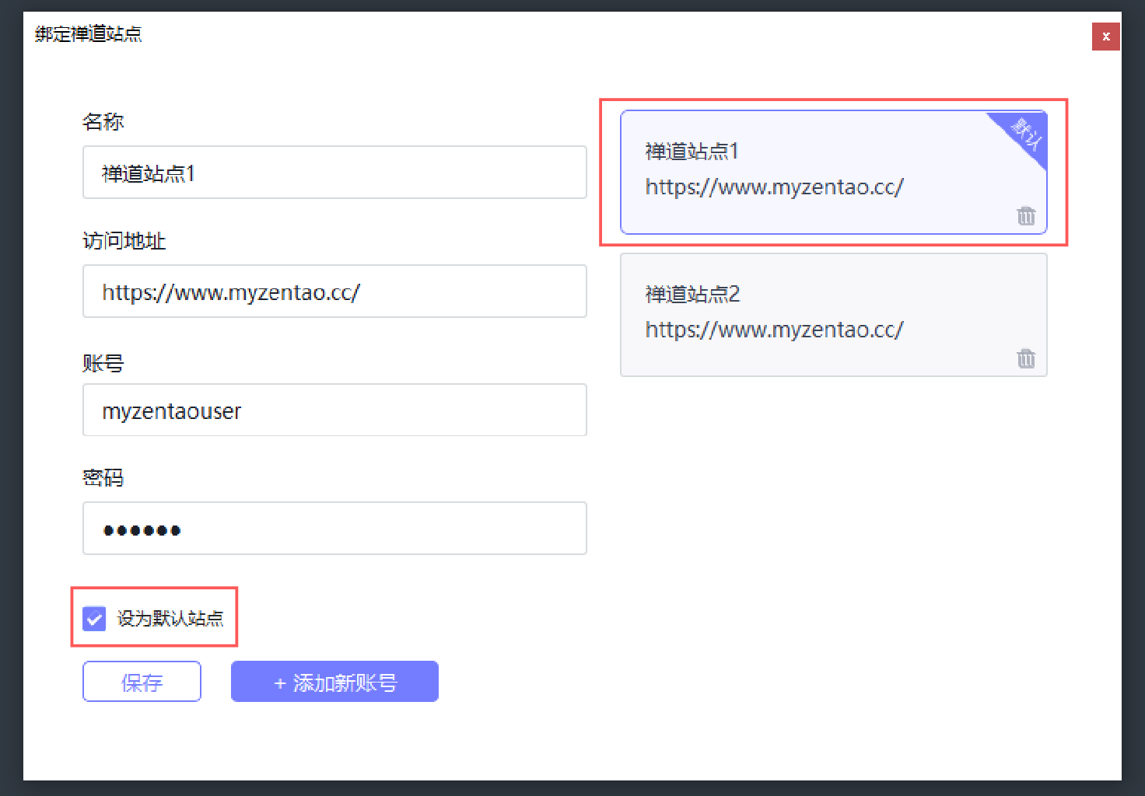Viewport: 1145px width, 796px height.
Task: Focus the 名称 input field
Action: (334, 173)
